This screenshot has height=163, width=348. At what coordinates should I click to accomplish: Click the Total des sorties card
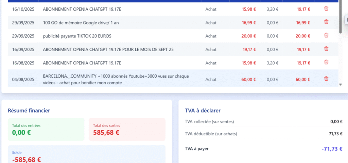[127, 129]
